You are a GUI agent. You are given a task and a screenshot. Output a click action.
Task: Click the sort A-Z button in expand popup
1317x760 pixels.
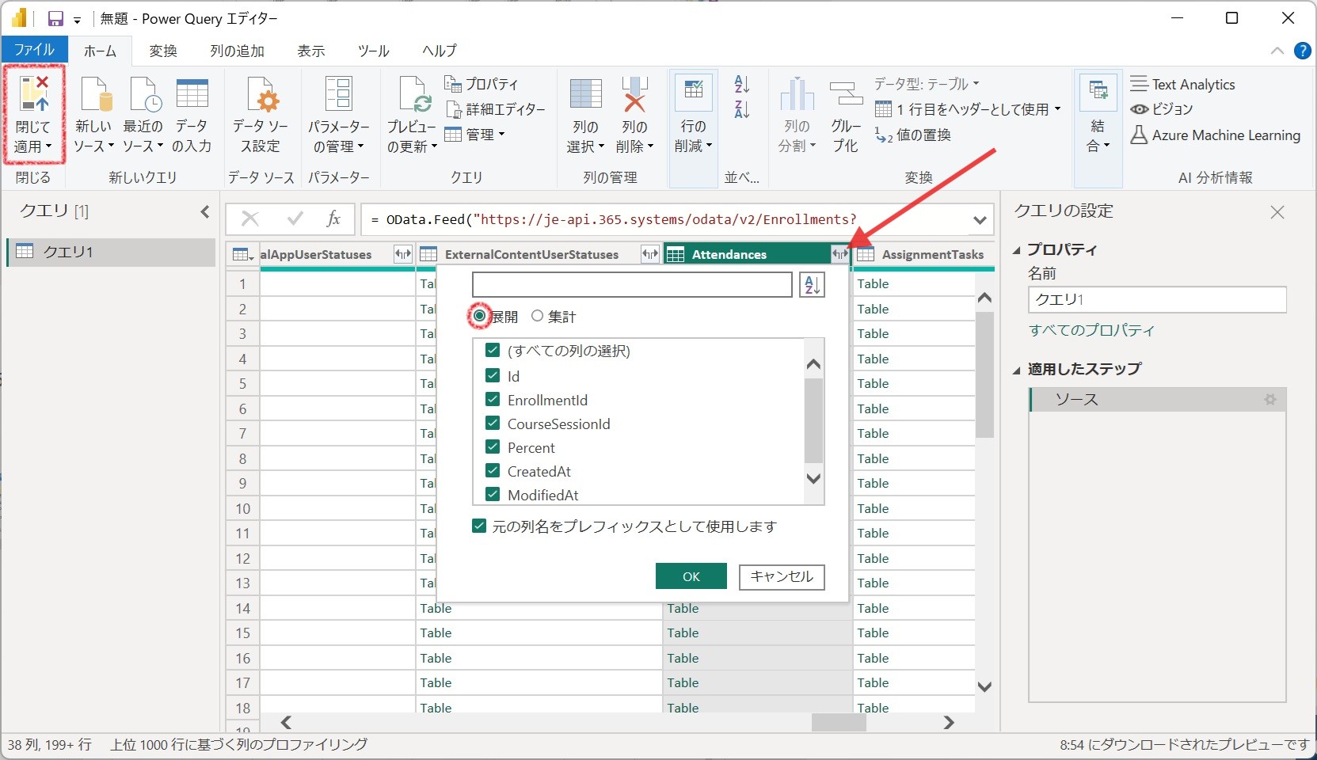coord(813,285)
